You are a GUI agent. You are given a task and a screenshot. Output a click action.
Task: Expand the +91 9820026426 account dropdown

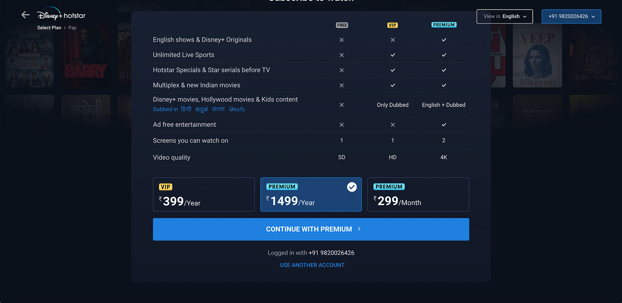[571, 16]
